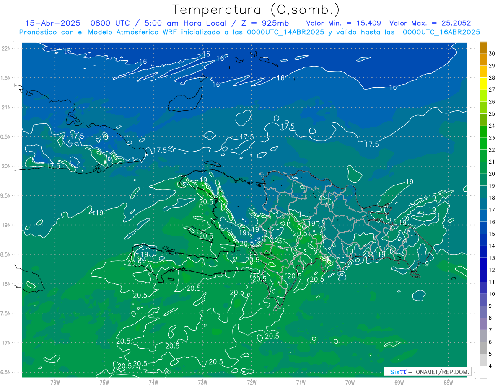
Task: Click the color bar segment between 29 and 30
Action: tap(483, 60)
